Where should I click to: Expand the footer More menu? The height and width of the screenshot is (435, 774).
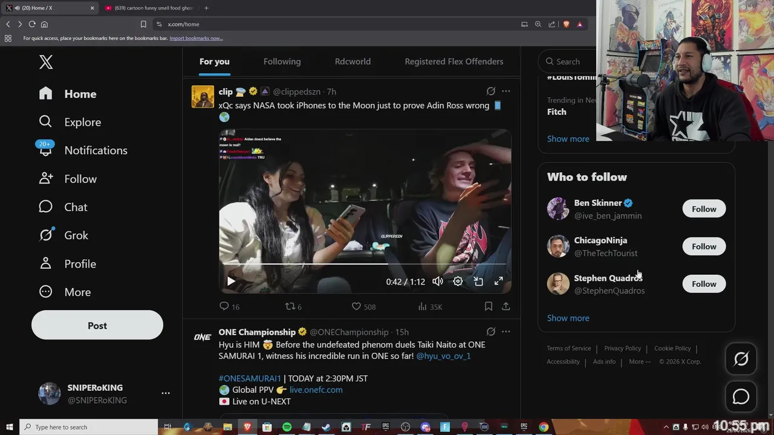(640, 361)
